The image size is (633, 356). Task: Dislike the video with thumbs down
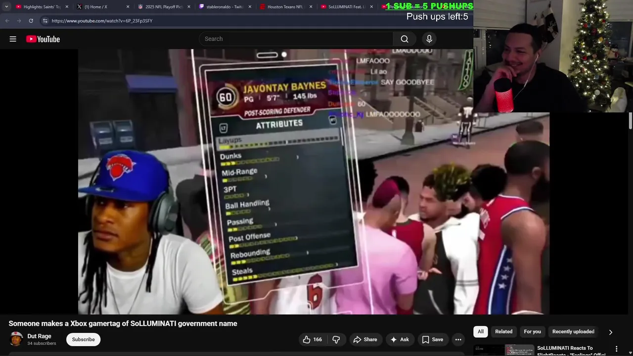(x=336, y=339)
